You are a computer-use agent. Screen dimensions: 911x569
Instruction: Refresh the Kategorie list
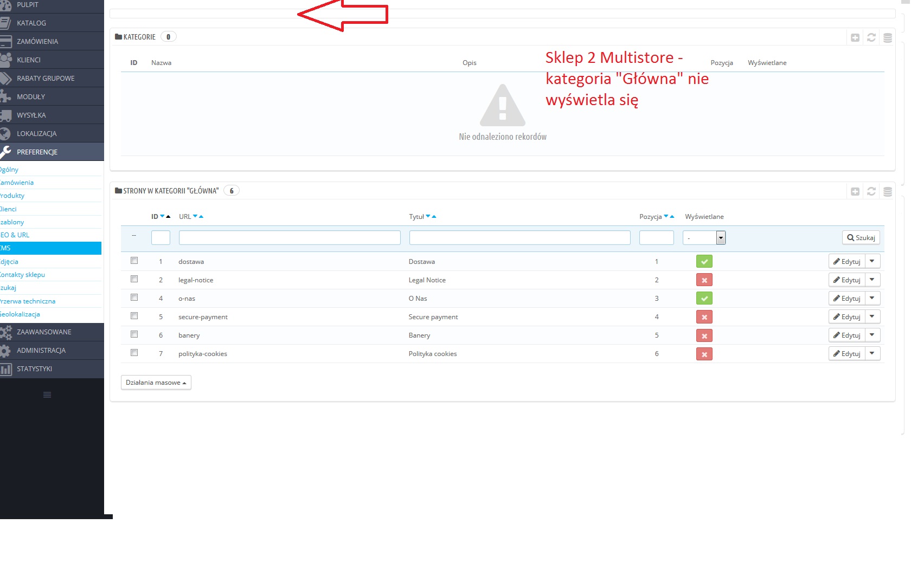pyautogui.click(x=871, y=37)
